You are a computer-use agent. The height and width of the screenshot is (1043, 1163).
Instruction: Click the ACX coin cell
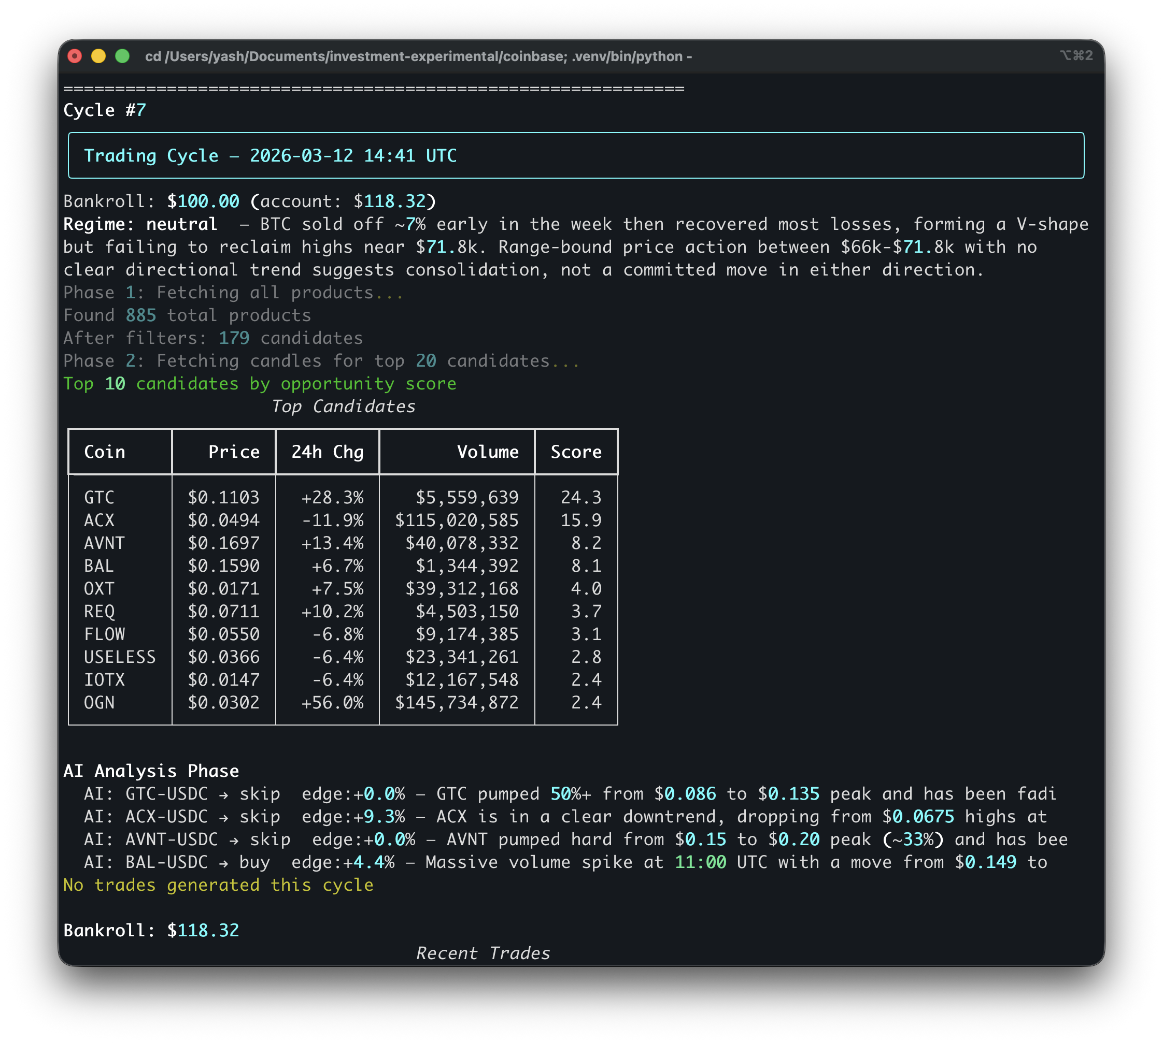point(99,520)
